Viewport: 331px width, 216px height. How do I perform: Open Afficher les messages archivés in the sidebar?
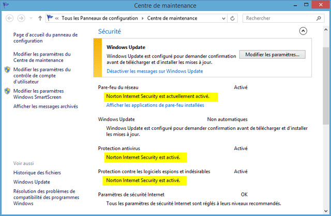[46, 106]
